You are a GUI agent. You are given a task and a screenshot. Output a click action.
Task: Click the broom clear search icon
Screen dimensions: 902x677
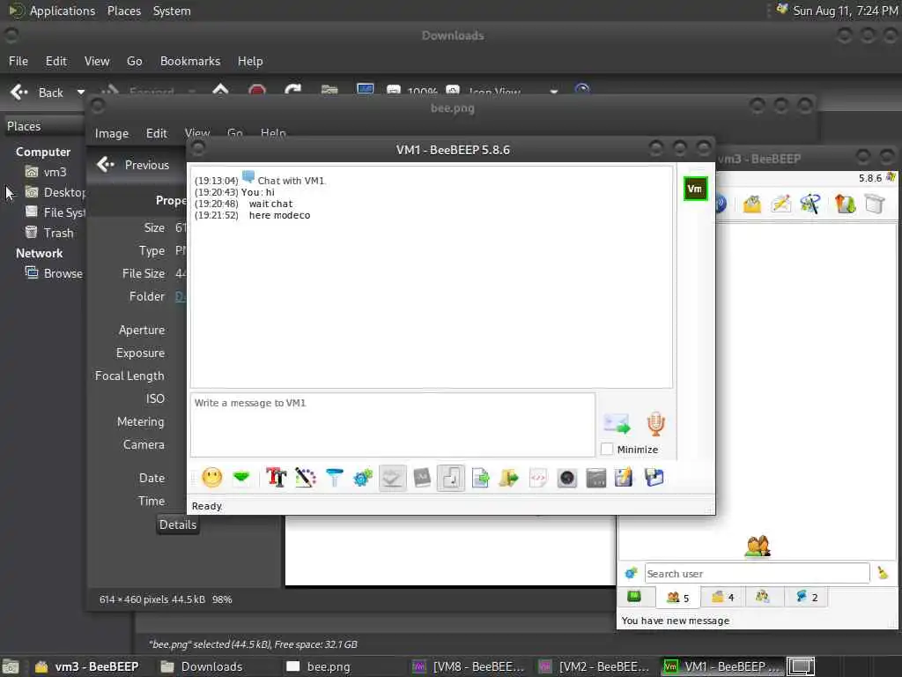coord(883,573)
